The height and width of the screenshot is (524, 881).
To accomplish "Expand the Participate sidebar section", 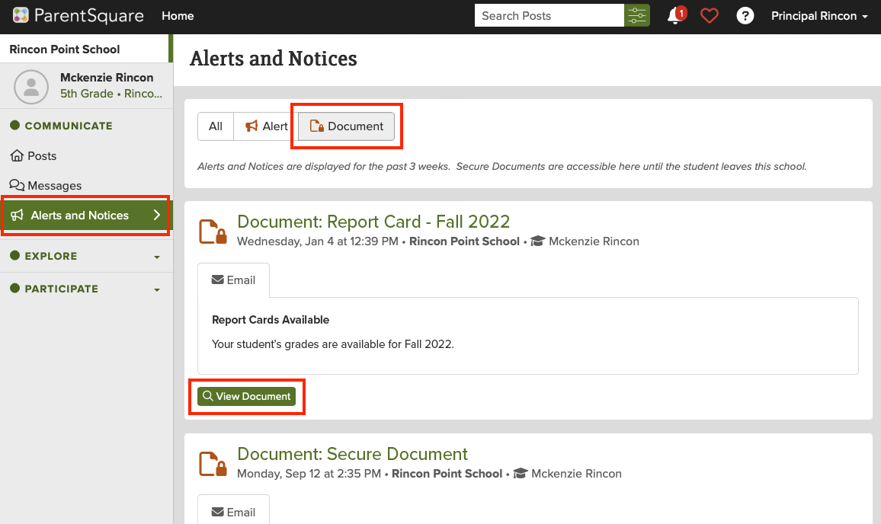I will tap(86, 289).
